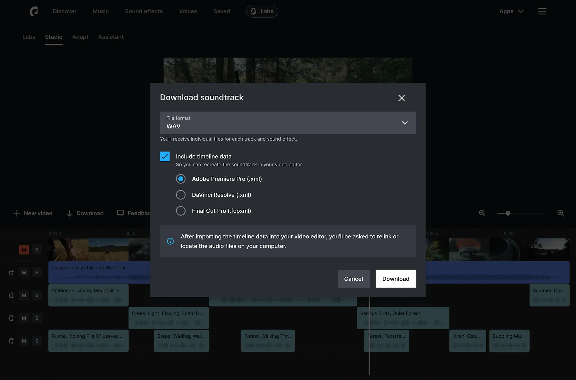
Task: Open the hamburger menu icon
Action: point(542,11)
